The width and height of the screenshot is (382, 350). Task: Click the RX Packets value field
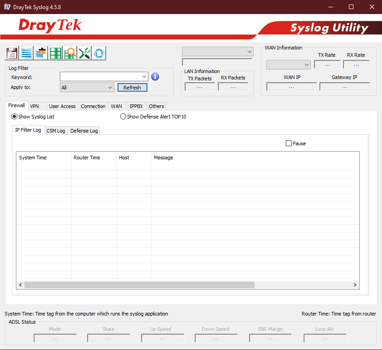233,87
